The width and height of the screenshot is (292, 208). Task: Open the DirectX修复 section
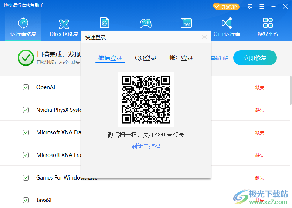(64, 27)
